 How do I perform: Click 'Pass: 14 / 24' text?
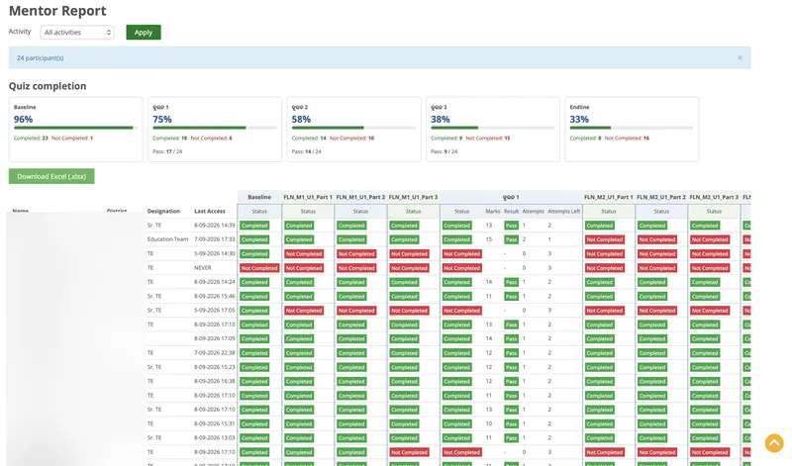(306, 151)
